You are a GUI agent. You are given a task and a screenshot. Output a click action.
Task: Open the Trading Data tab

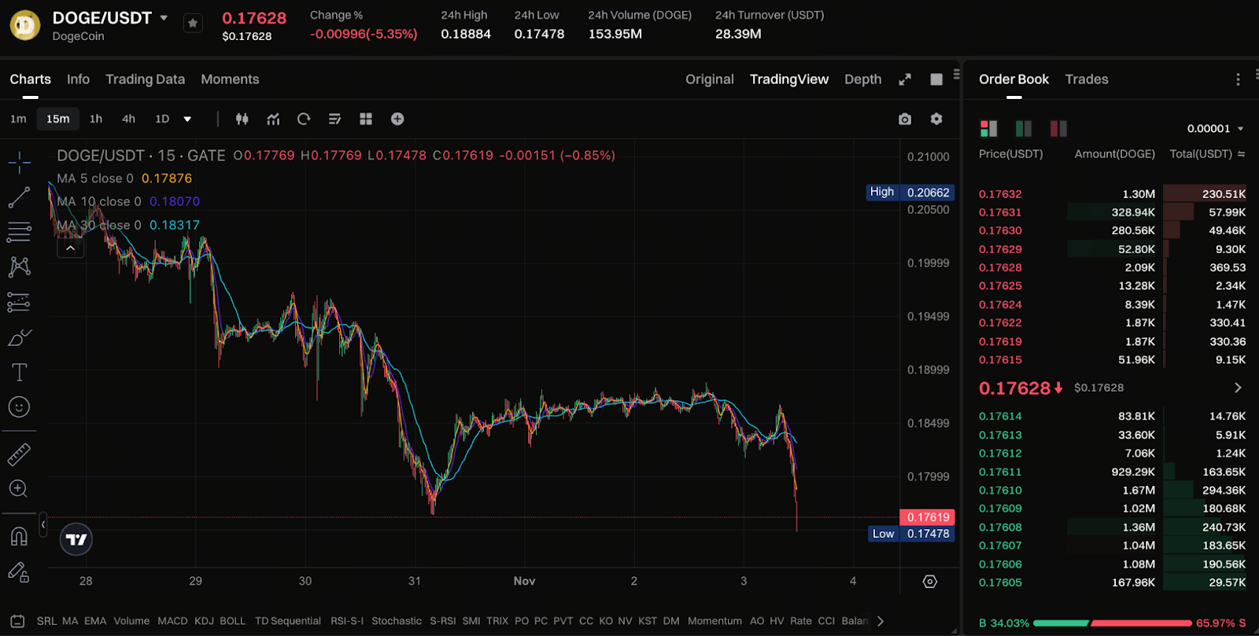pyautogui.click(x=145, y=79)
